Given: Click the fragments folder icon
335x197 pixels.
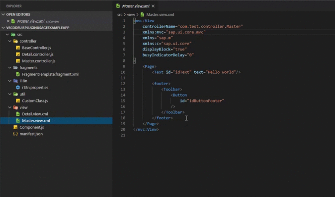Looking at the screenshot, I should coord(15,68).
